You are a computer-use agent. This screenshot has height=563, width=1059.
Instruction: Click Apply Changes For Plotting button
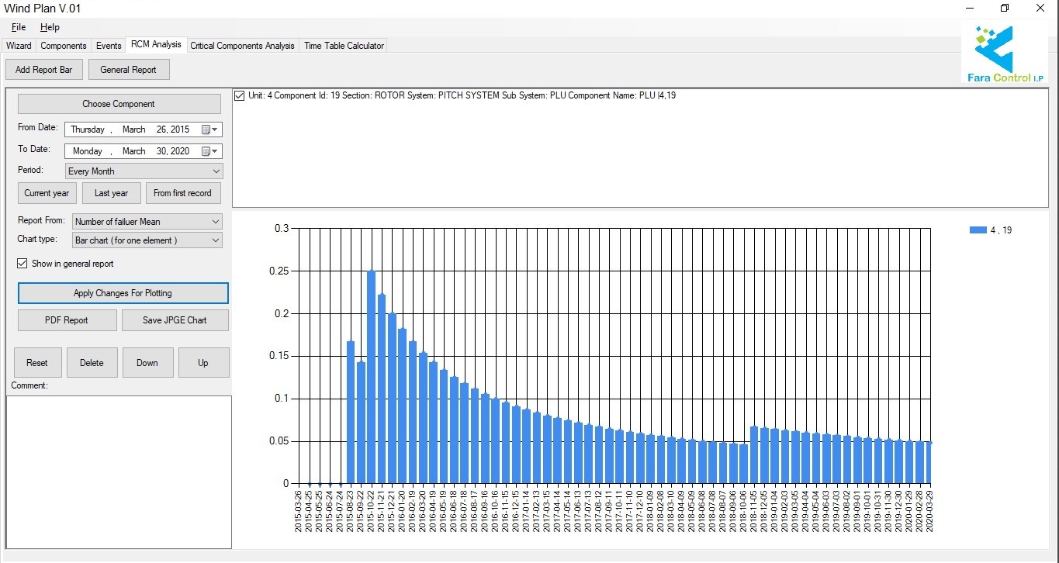click(123, 293)
